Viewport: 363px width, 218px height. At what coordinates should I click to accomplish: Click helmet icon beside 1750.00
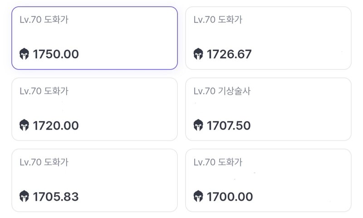pos(24,54)
